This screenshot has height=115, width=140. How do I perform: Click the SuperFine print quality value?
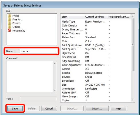[x=95, y=49]
